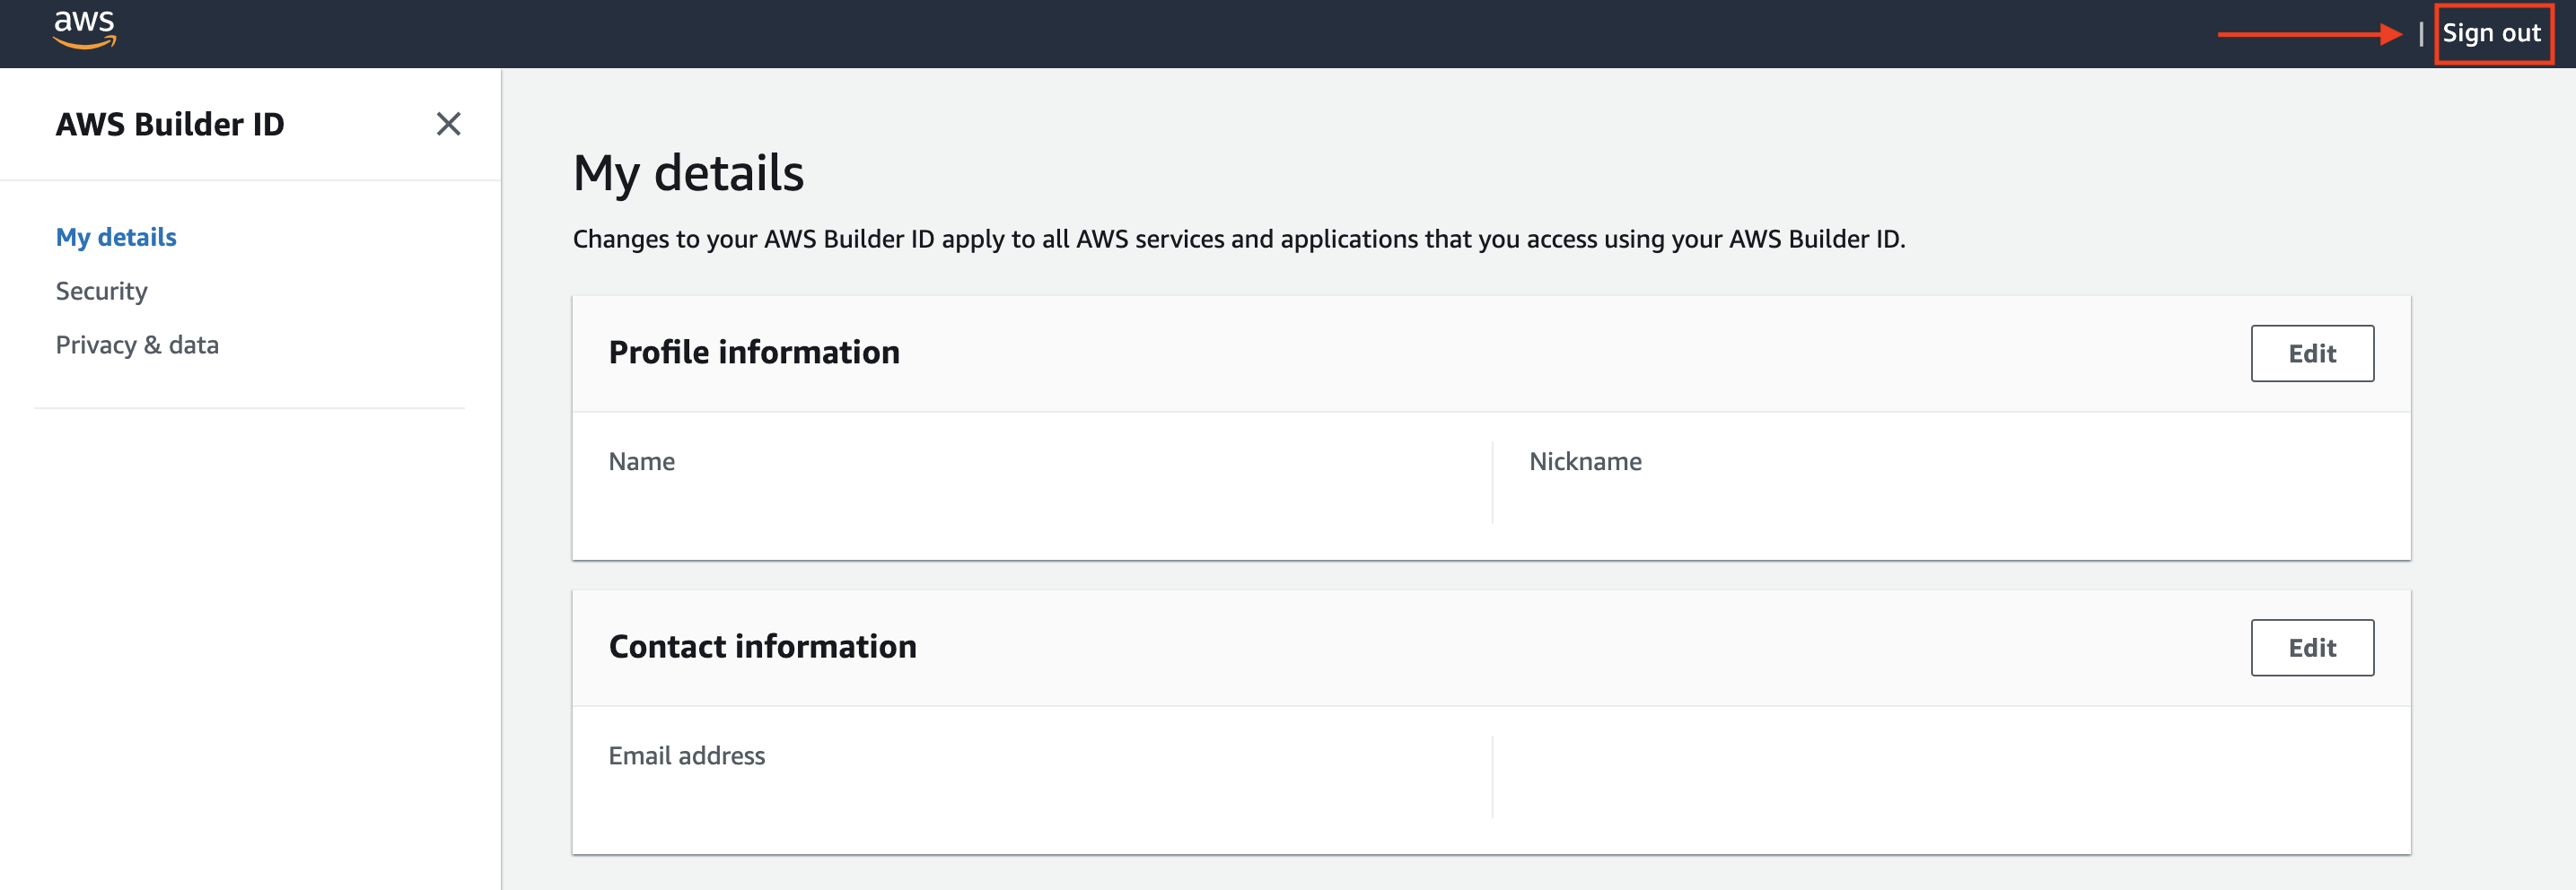Click the Email address field
The width and height of the screenshot is (2576, 890).
pos(686,756)
